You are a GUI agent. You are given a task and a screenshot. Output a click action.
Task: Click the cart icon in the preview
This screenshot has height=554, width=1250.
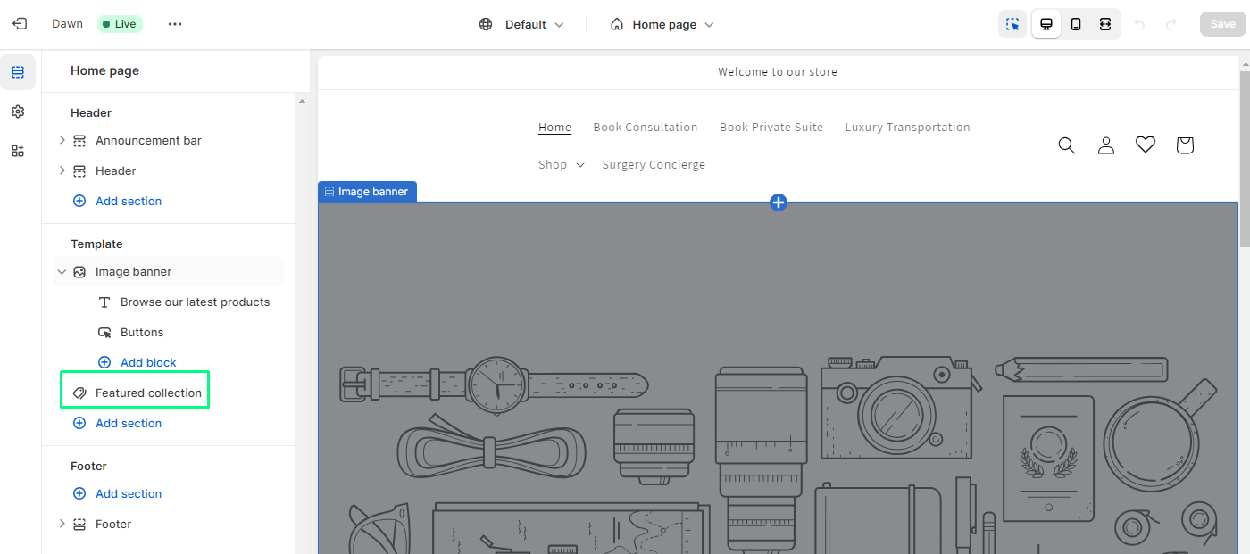tap(1185, 145)
